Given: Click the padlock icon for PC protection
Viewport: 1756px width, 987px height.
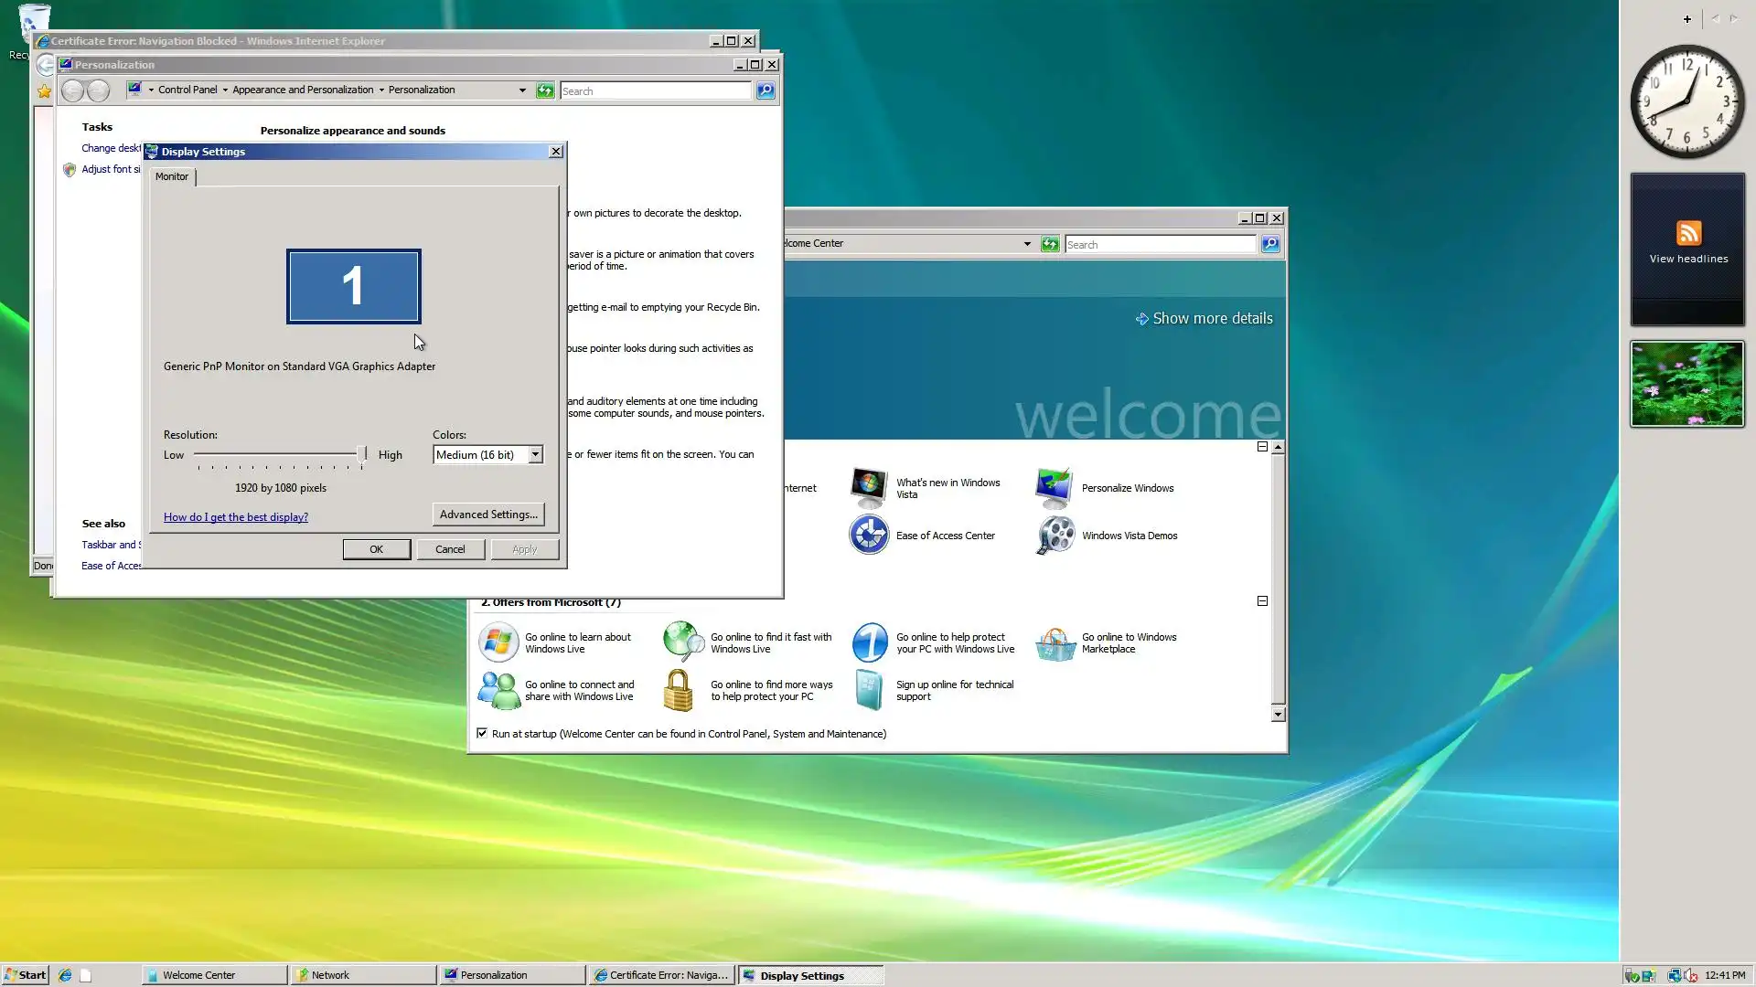Looking at the screenshot, I should (678, 691).
